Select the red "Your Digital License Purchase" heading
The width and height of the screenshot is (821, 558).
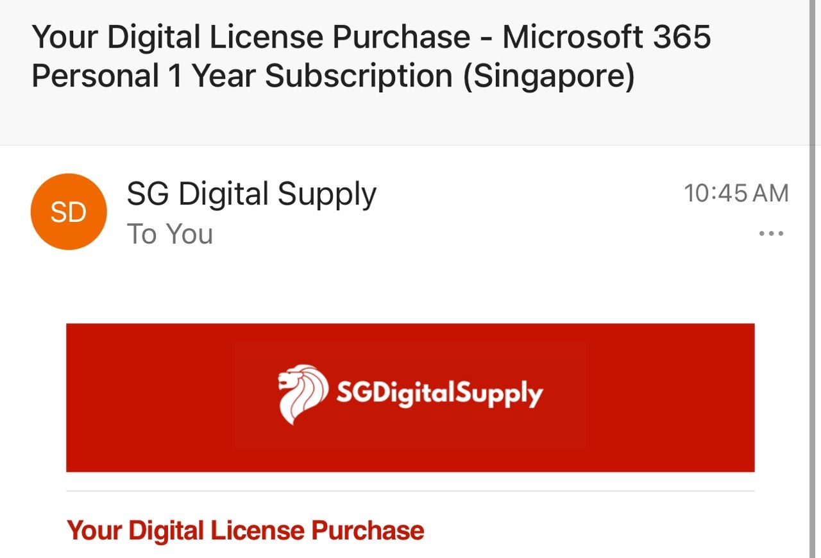coord(246,530)
